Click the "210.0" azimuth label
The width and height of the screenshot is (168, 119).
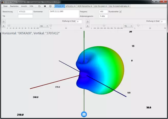click(x=20, y=115)
